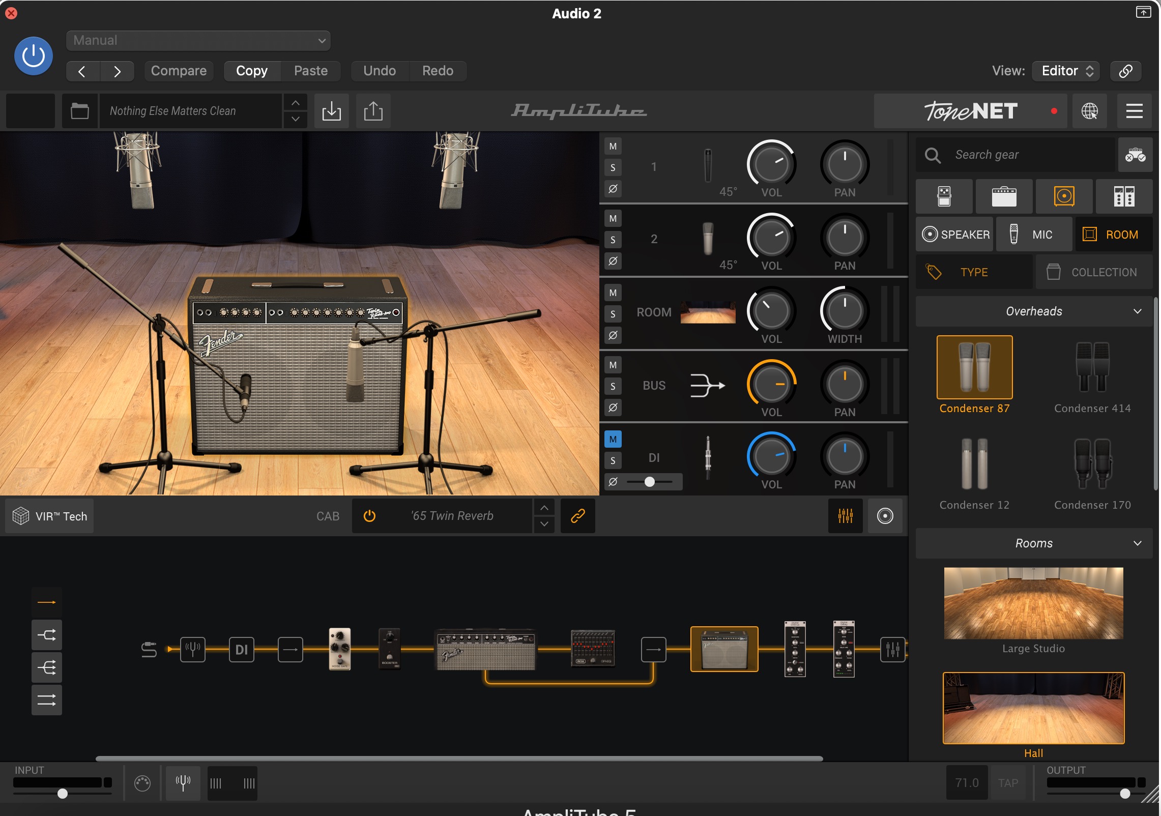Solo mic channel 1
1161x816 pixels.
613,168
